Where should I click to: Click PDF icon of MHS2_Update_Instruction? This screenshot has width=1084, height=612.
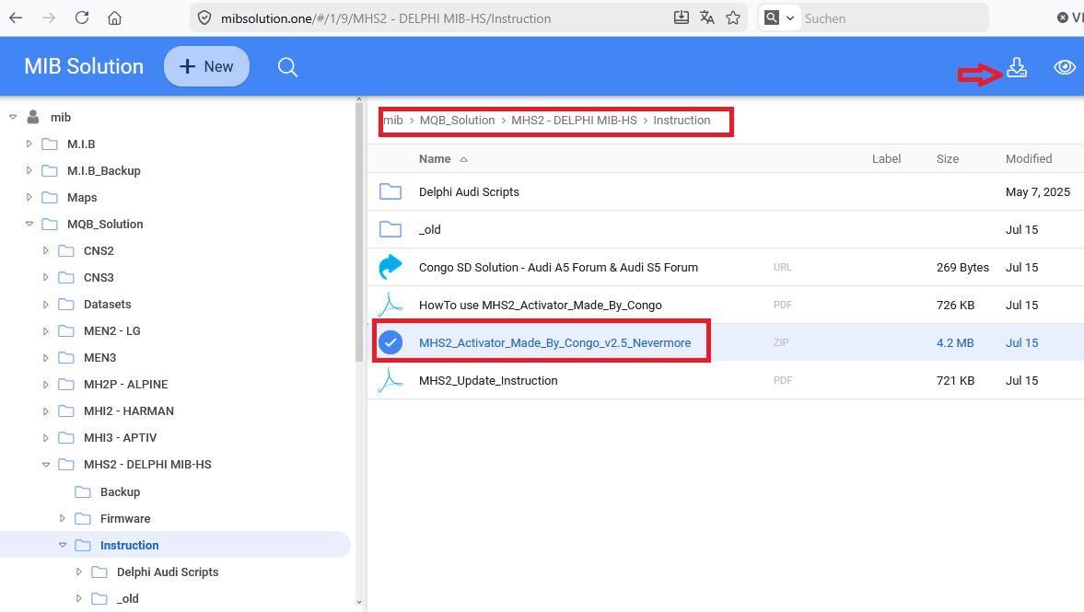(390, 380)
